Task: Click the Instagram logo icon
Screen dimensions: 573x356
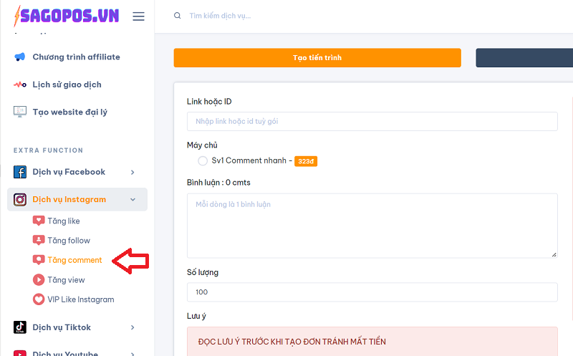Action: (20, 200)
